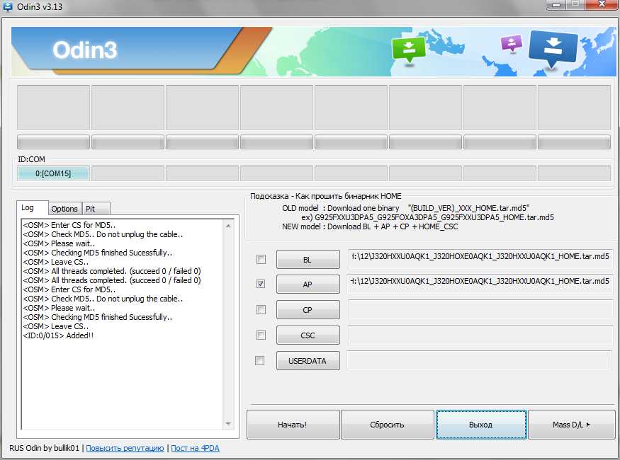This screenshot has height=460, width=620.
Task: Click the log scrollbar up arrow
Action: point(228,226)
